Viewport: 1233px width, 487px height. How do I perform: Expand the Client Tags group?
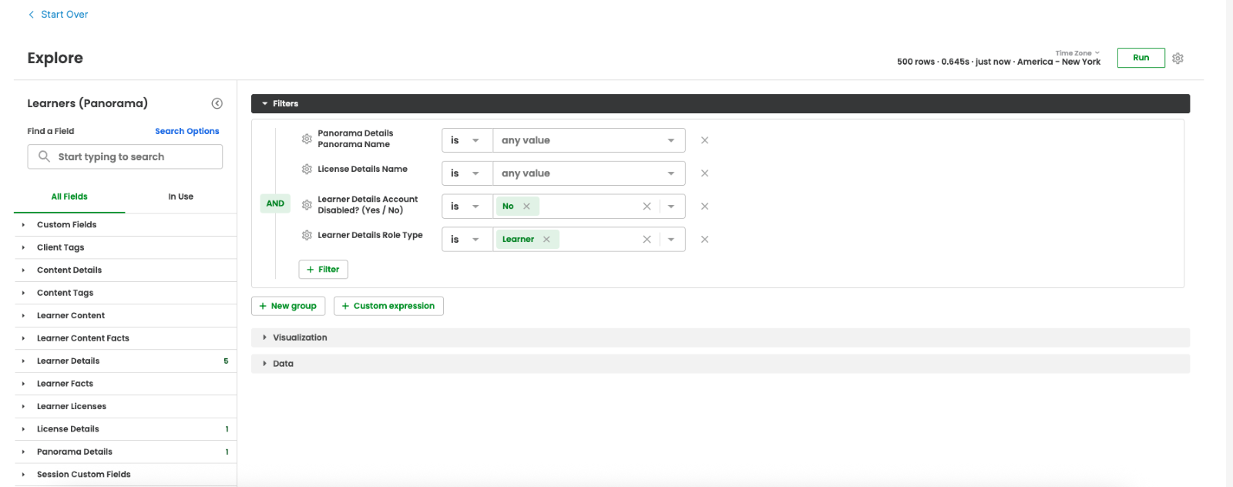click(125, 247)
